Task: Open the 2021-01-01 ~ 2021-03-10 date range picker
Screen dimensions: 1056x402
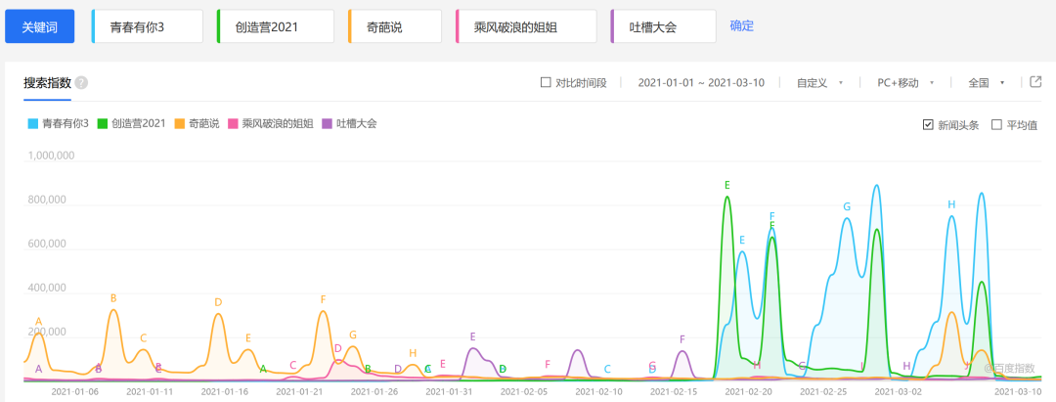Action: [701, 83]
